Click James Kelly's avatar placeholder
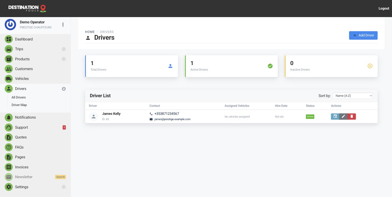This screenshot has height=197, width=392. [x=94, y=117]
